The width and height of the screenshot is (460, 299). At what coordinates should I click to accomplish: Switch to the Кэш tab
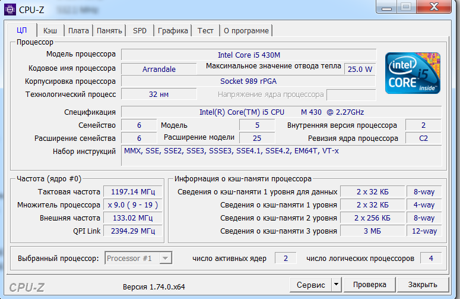(50, 30)
